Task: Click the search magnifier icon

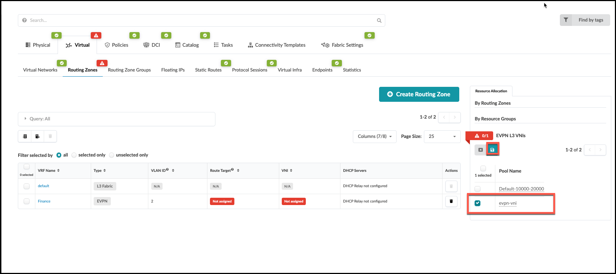Action: [x=379, y=20]
